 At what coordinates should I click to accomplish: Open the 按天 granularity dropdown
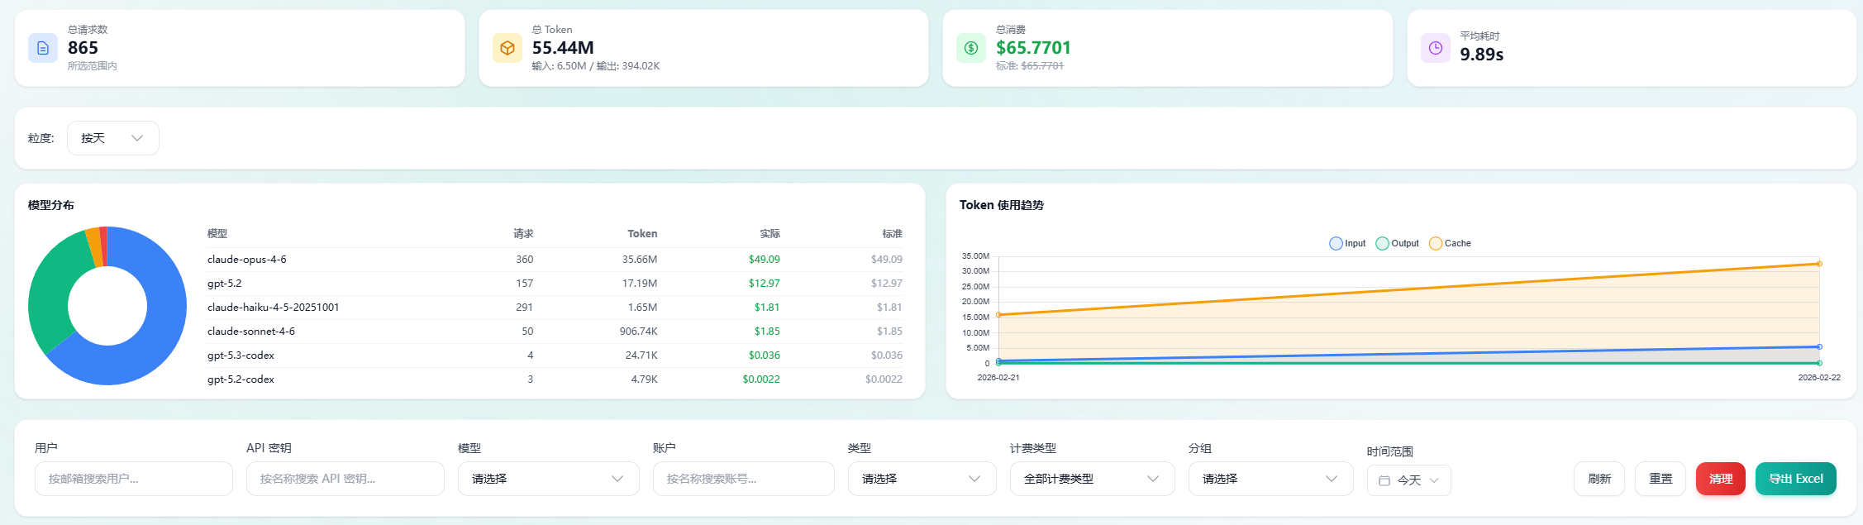(113, 138)
